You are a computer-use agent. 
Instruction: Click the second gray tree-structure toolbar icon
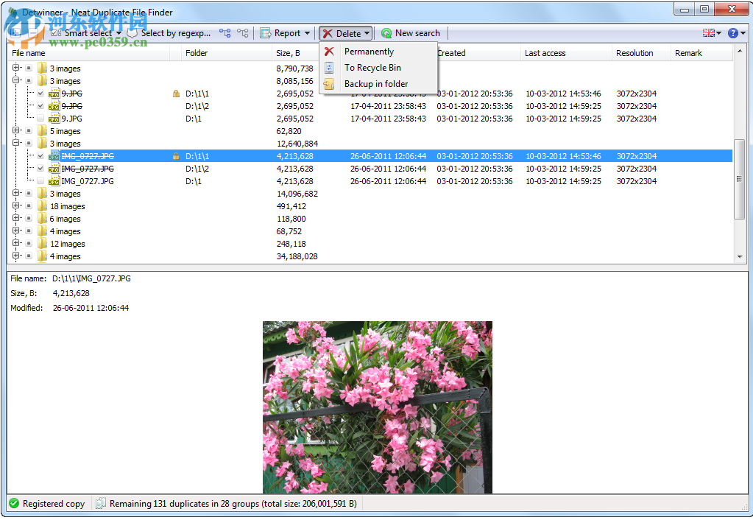click(242, 32)
